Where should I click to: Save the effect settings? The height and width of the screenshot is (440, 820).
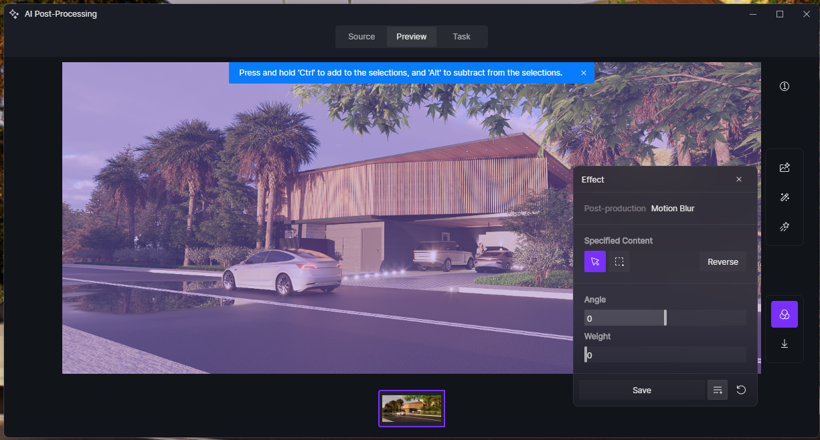[x=642, y=390]
